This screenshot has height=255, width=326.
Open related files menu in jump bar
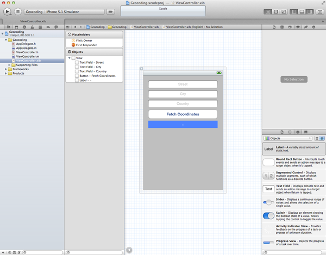68,27
